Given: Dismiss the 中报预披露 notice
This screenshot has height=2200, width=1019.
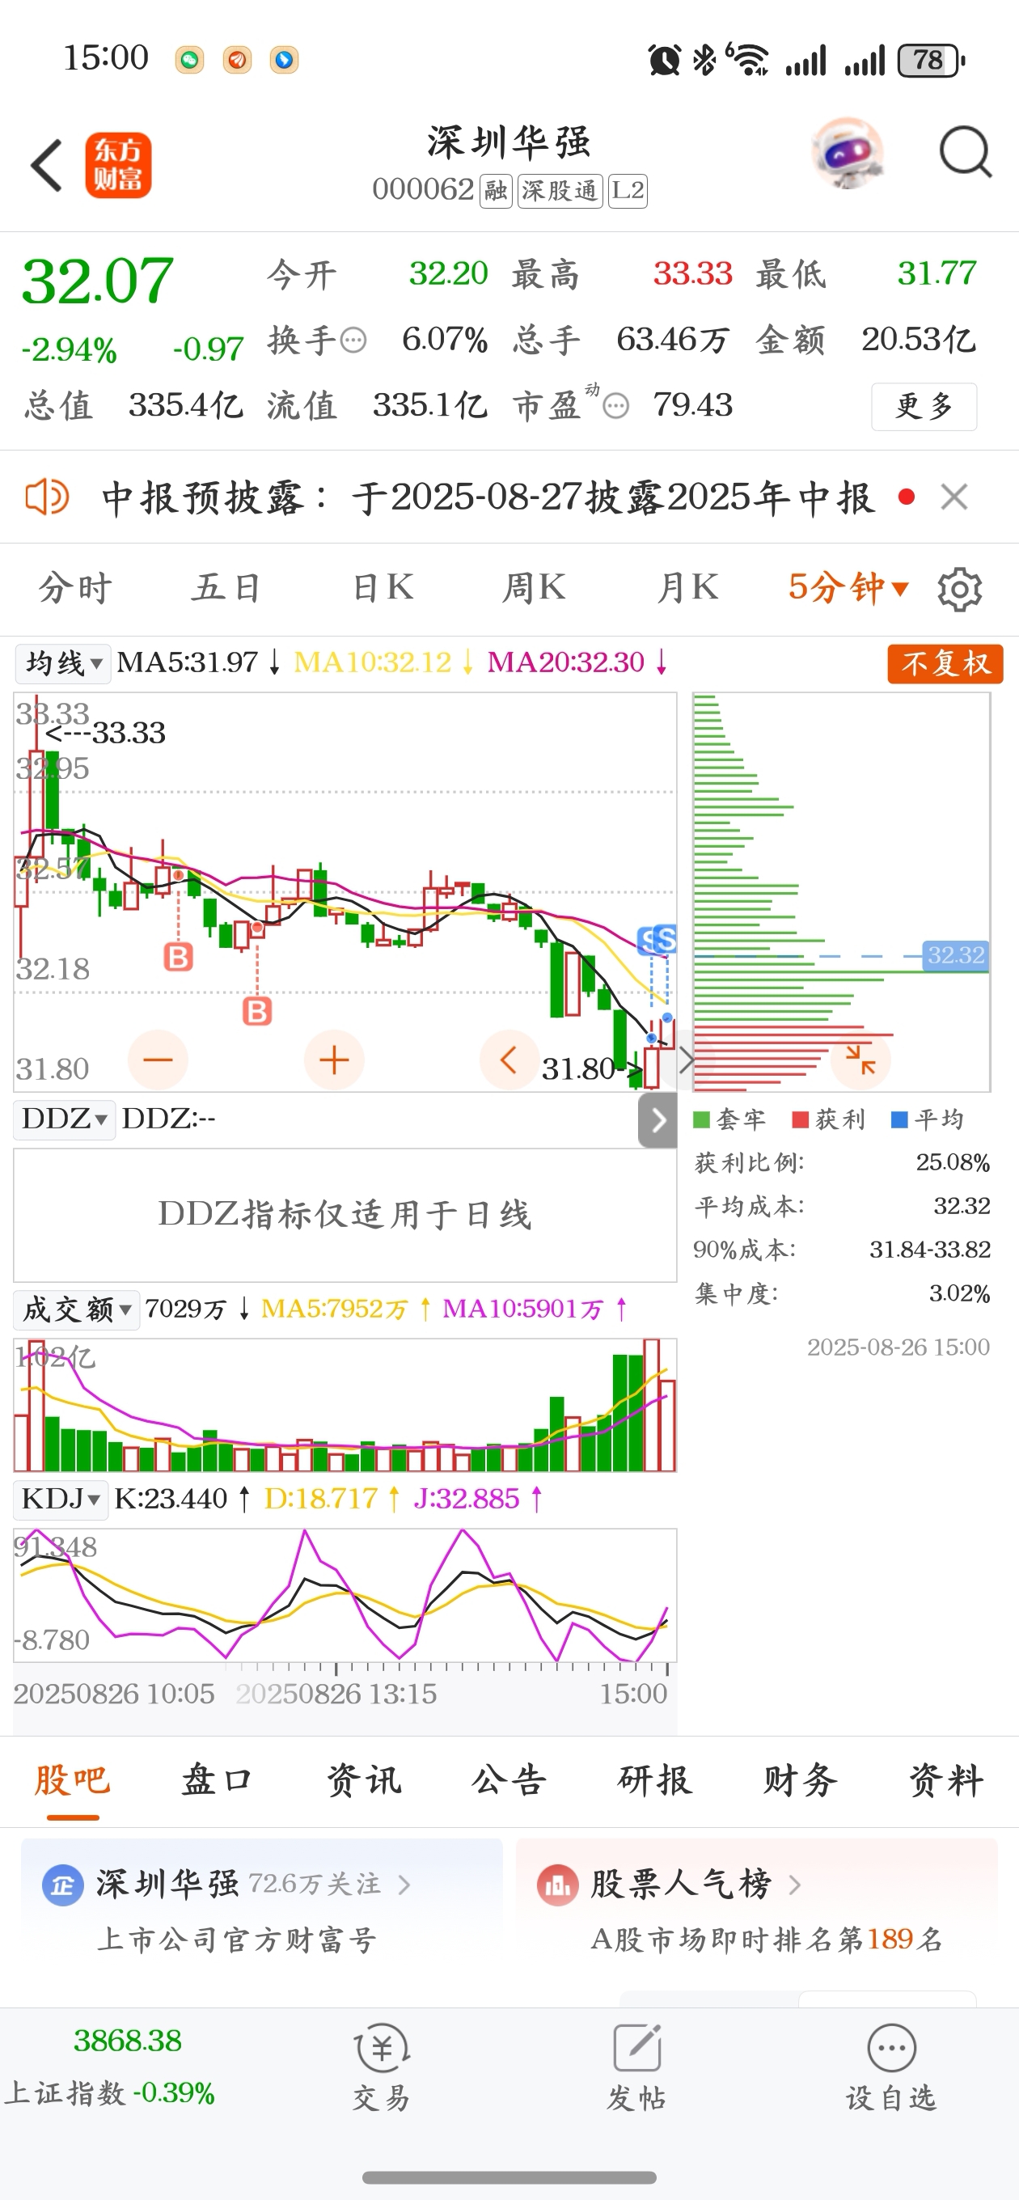Looking at the screenshot, I should [x=954, y=496].
